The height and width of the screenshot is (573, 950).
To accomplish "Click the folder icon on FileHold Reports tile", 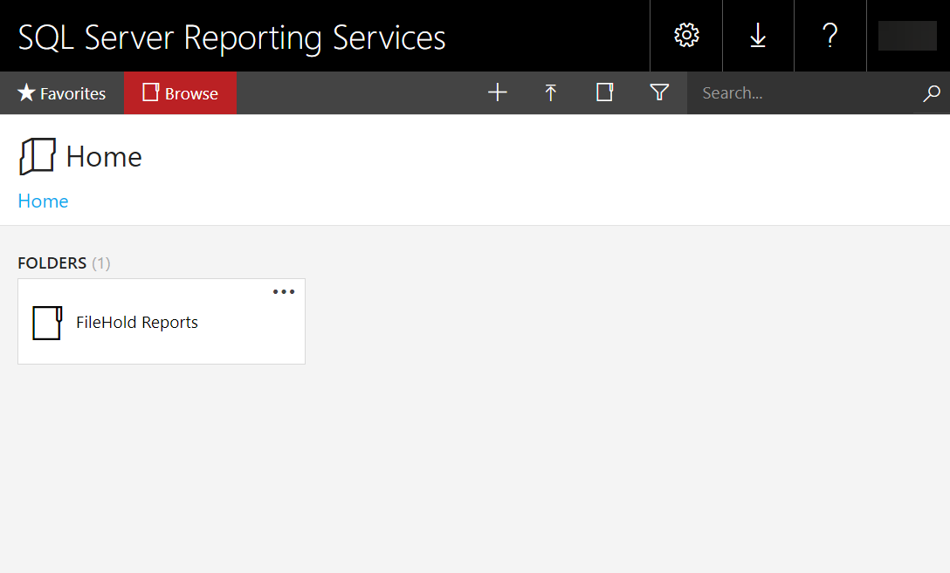I will point(46,322).
